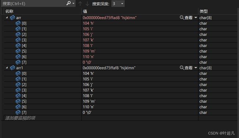Collapse the arr1 tree node
The image size is (239, 138).
[x=7, y=68]
